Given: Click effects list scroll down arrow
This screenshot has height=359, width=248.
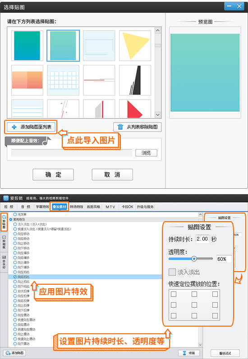Looking at the screenshot, I should pos(200,345).
